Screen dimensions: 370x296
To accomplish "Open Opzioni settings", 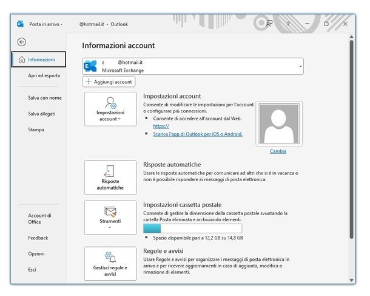I will click(x=36, y=253).
